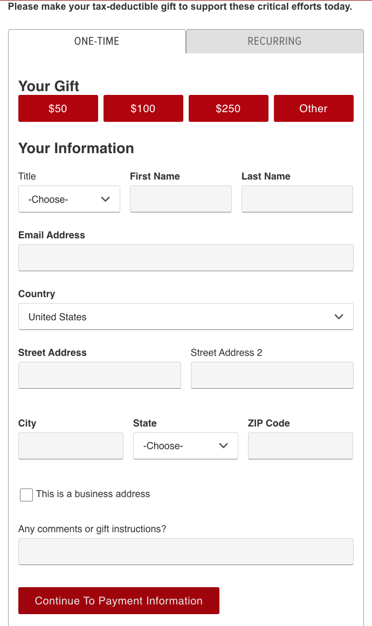
Task: Select the $50 gift amount
Action: pos(58,108)
